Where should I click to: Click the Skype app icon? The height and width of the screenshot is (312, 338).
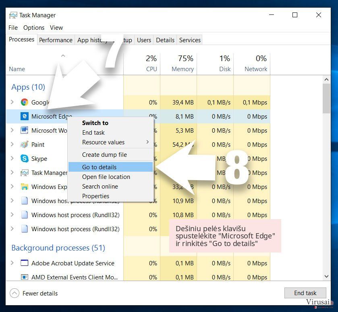24,158
